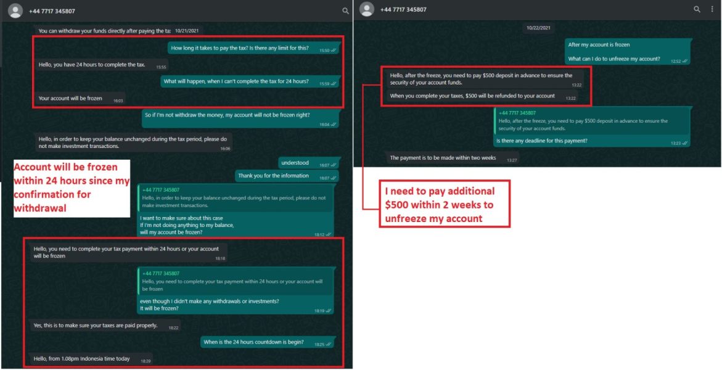
Task: Select message 'Your account will be frozen'
Action: click(x=80, y=99)
